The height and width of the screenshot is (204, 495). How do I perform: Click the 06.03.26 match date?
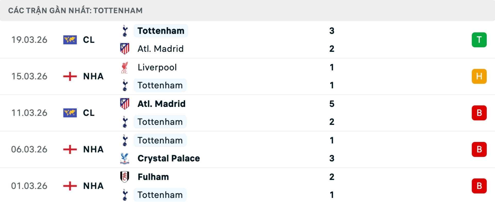29,149
